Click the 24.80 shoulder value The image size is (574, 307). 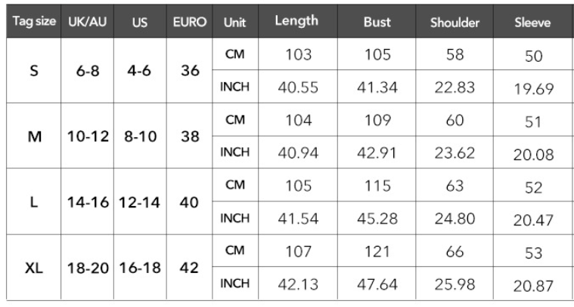coord(455,218)
